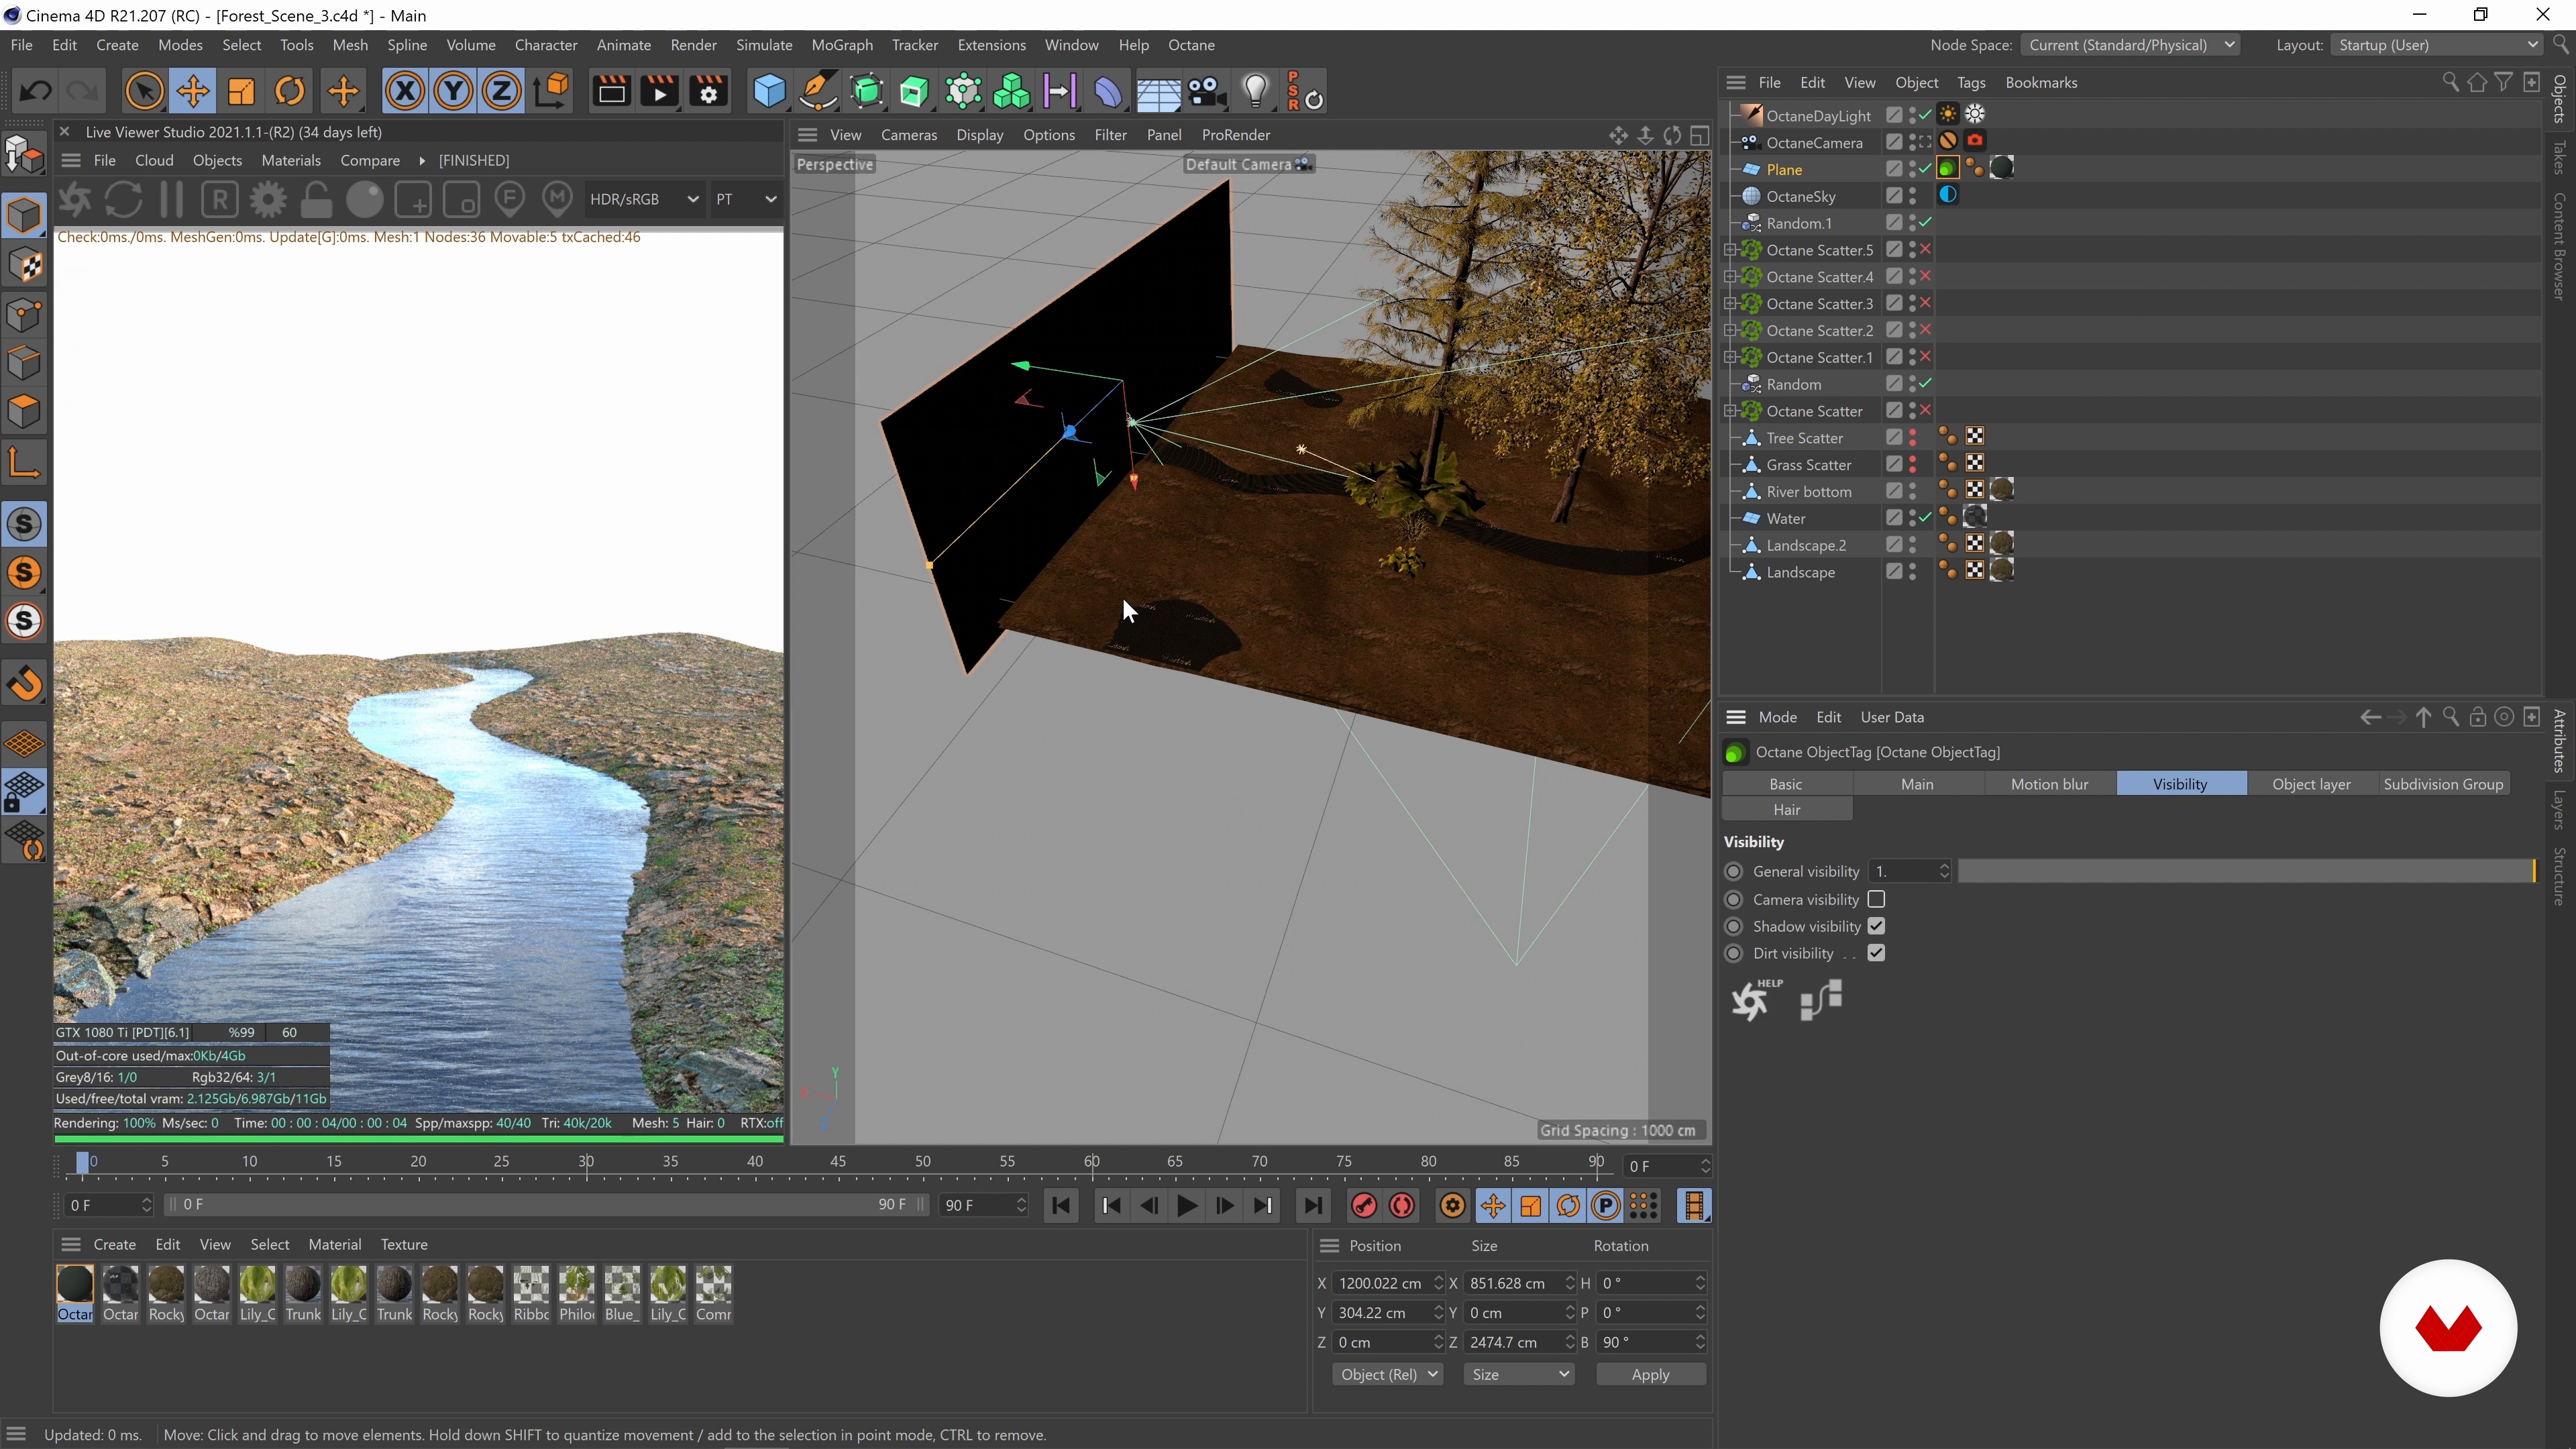Viewport: 2576px width, 1449px height.
Task: Switch to Object layer tab
Action: tap(2310, 784)
